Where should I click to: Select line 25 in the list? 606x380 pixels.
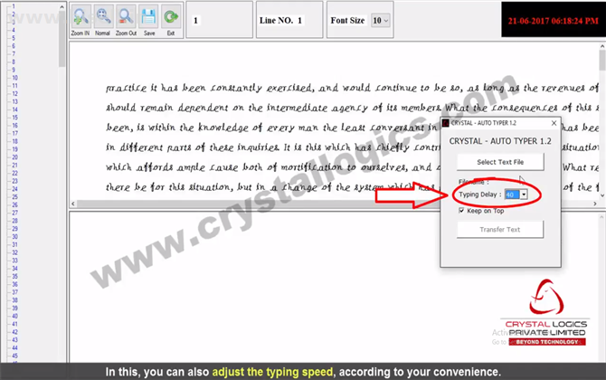14,196
